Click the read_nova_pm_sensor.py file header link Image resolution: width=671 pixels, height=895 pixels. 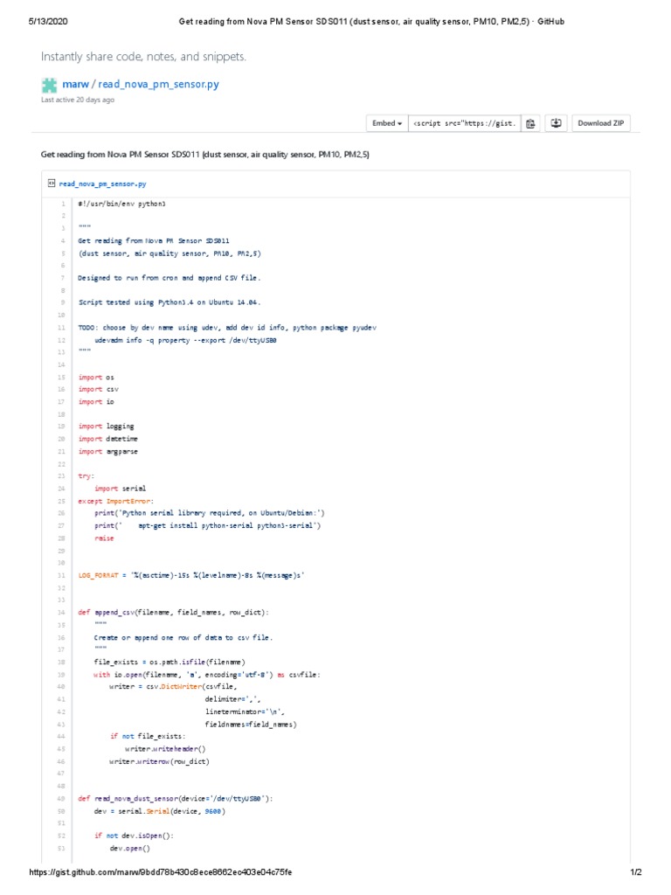[x=103, y=184]
